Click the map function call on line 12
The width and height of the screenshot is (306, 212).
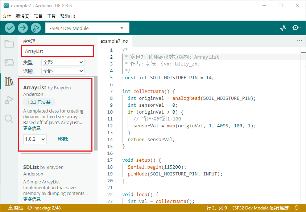pos(171,126)
